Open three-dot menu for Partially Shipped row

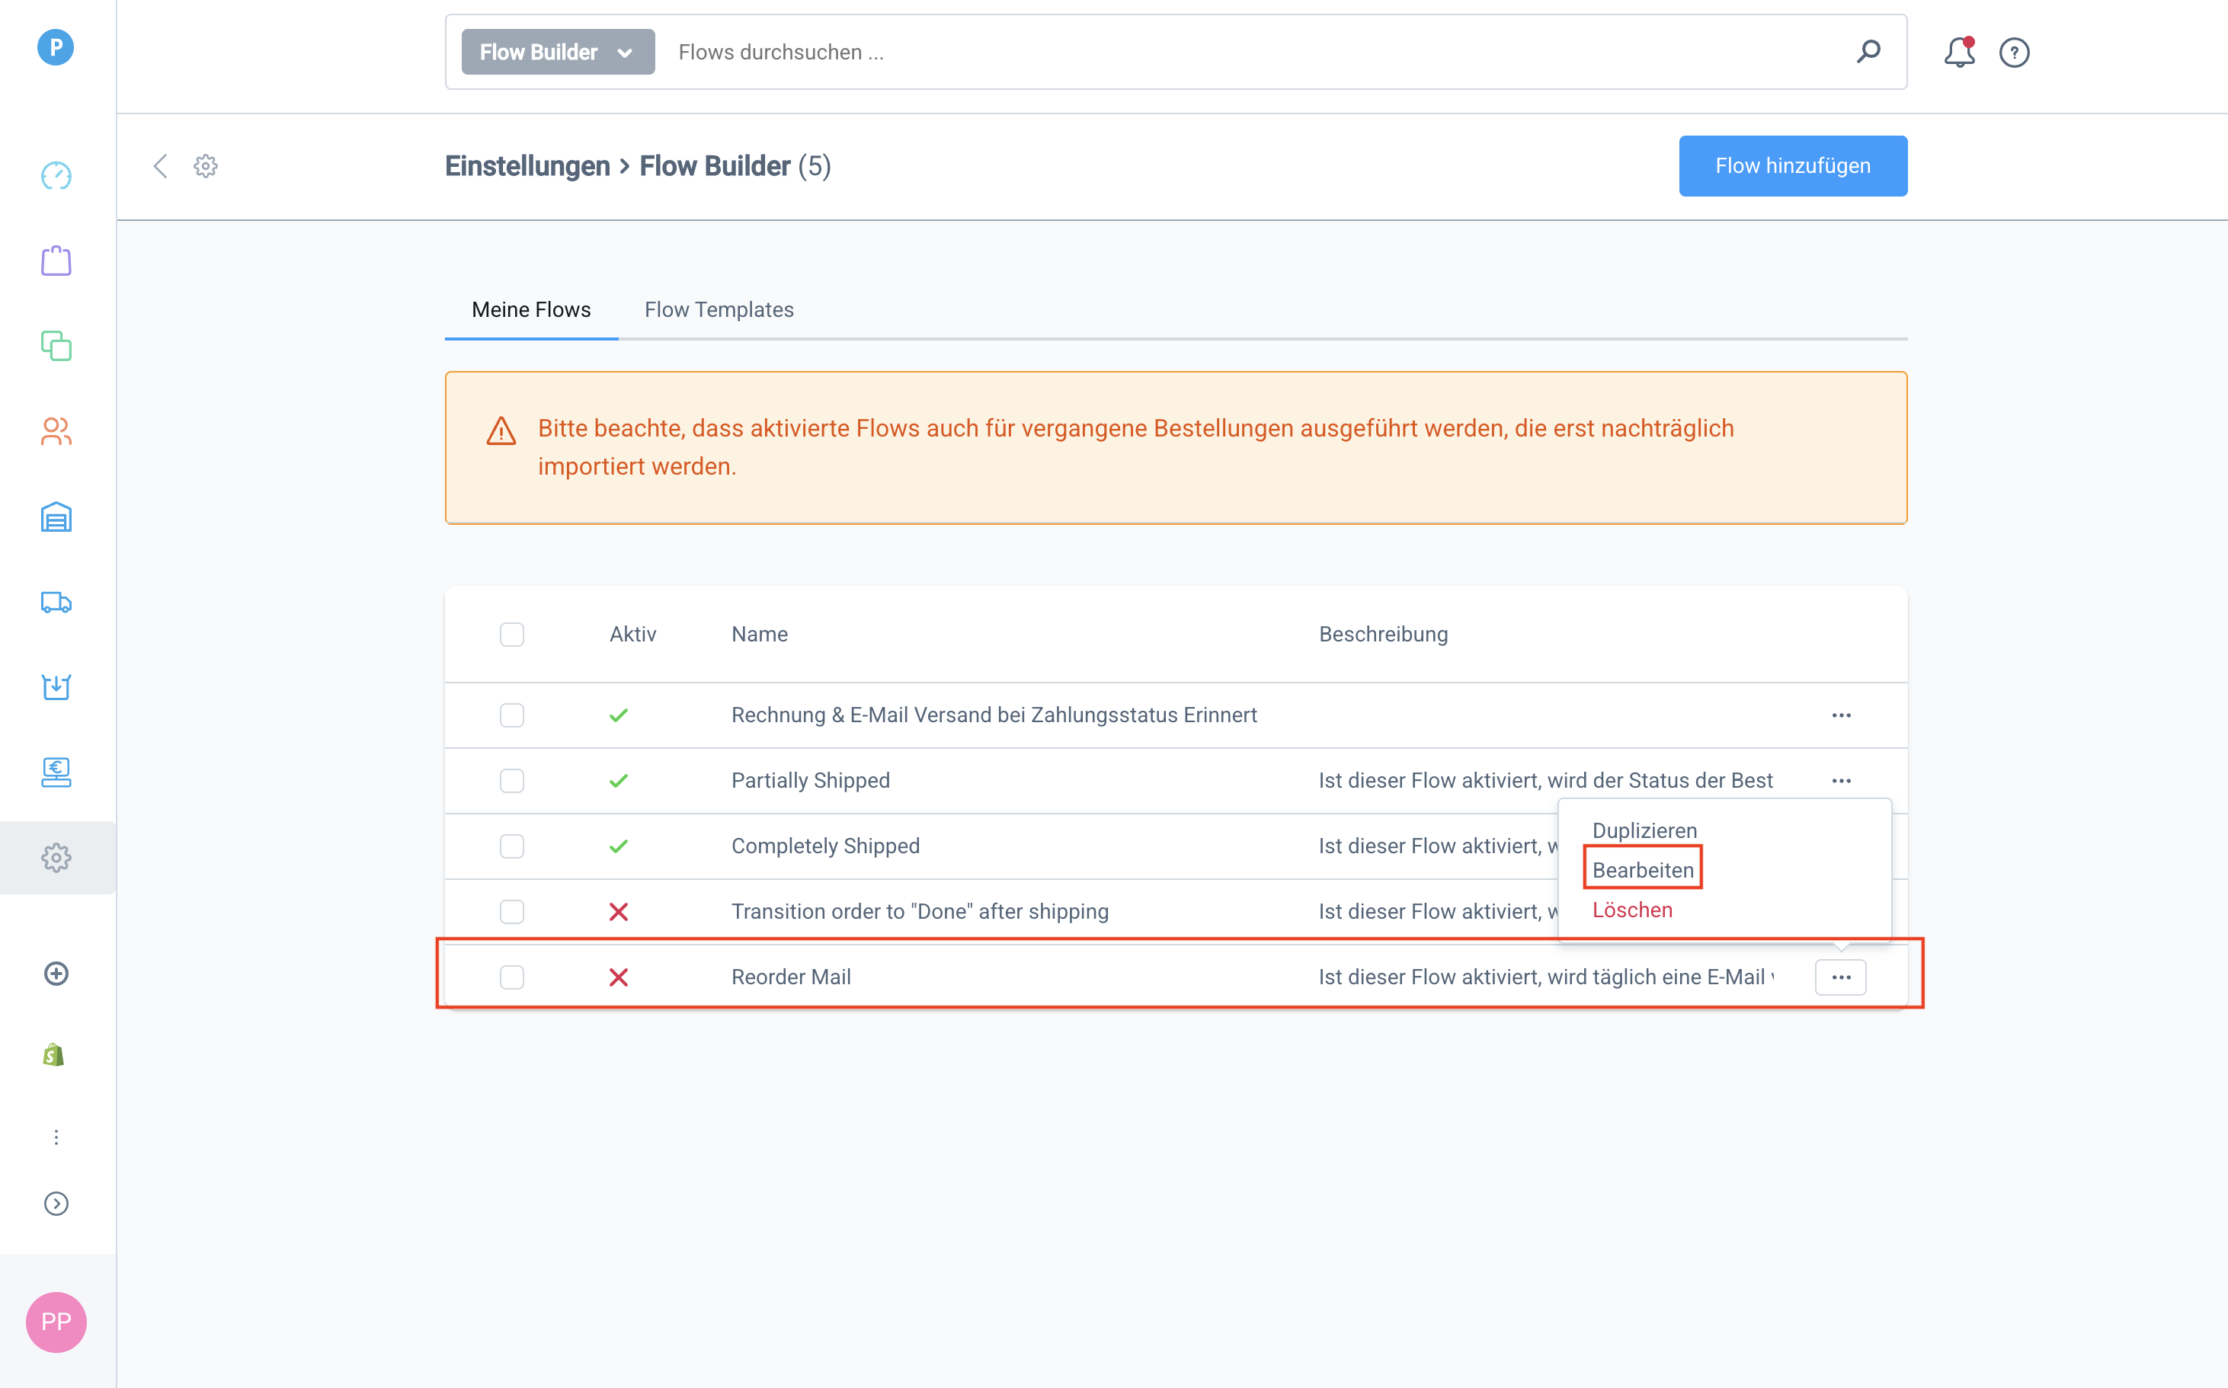pos(1841,780)
